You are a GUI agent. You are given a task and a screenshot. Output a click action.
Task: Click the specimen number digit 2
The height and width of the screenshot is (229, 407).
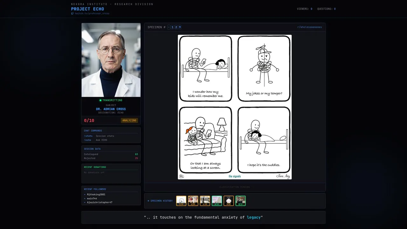tap(176, 27)
